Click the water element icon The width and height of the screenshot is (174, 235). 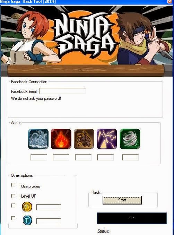tap(38, 139)
